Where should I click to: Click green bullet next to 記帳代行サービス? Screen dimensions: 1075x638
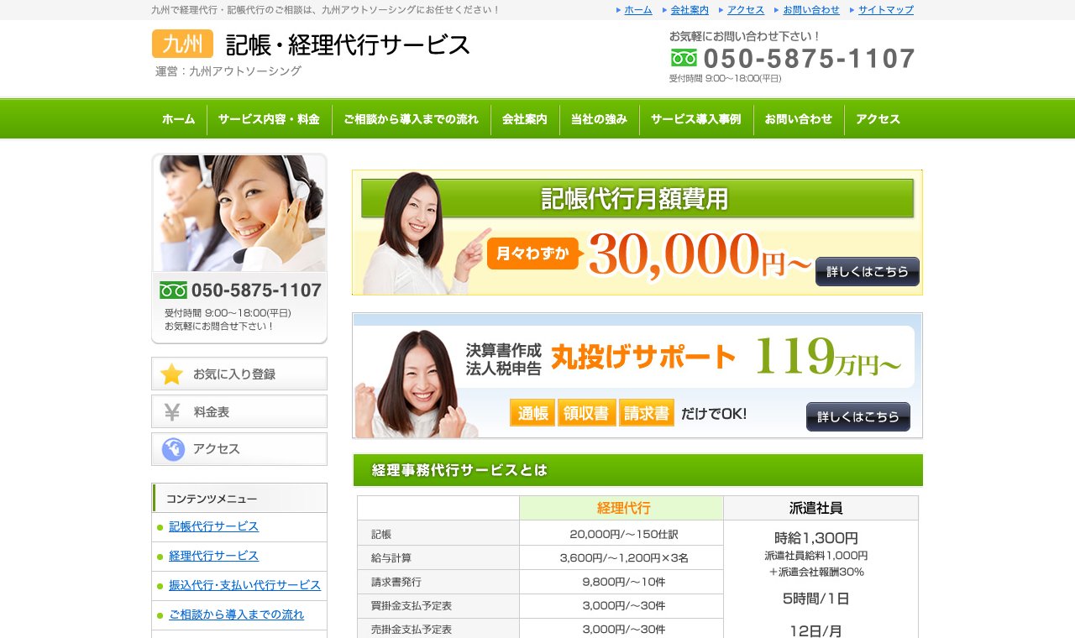click(x=160, y=527)
